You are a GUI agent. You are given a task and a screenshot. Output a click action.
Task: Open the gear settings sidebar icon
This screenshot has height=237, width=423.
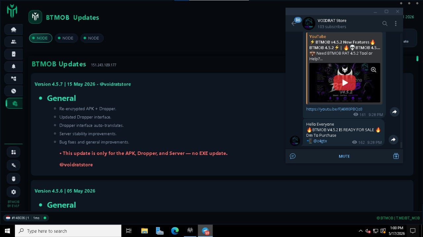14,192
